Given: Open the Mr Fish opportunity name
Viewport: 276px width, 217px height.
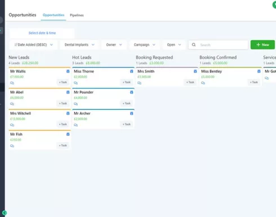Looking at the screenshot, I should (x=16, y=134).
